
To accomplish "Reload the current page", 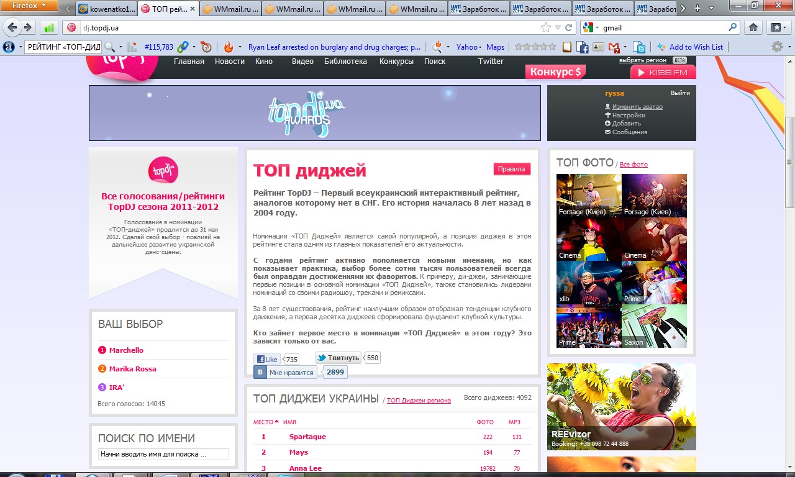I will pyautogui.click(x=568, y=27).
